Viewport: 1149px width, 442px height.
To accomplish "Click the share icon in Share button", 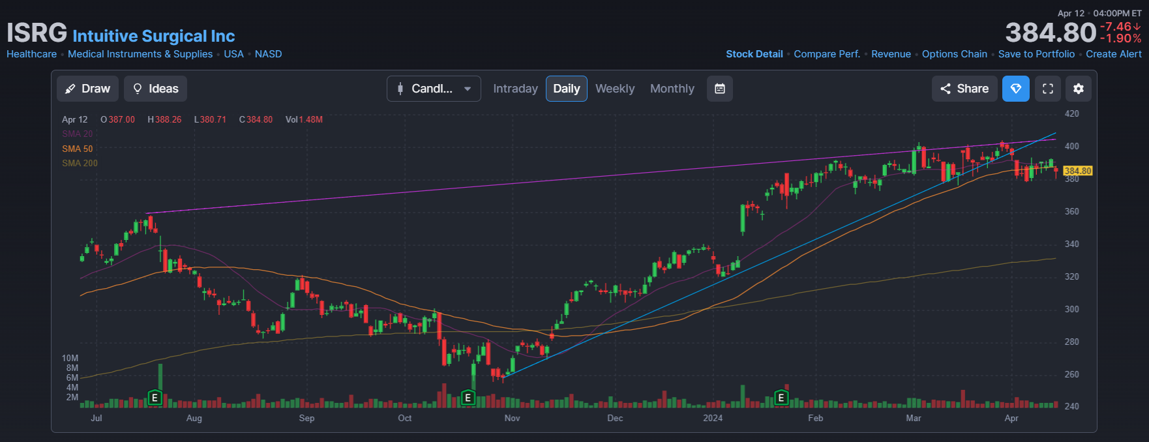I will (946, 89).
